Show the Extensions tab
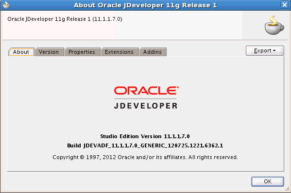291x193 pixels. click(x=120, y=52)
